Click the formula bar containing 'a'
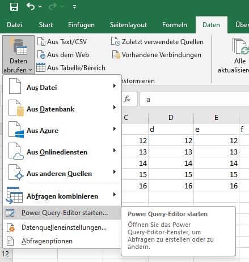Screen dimensions: 249x262 194,99
